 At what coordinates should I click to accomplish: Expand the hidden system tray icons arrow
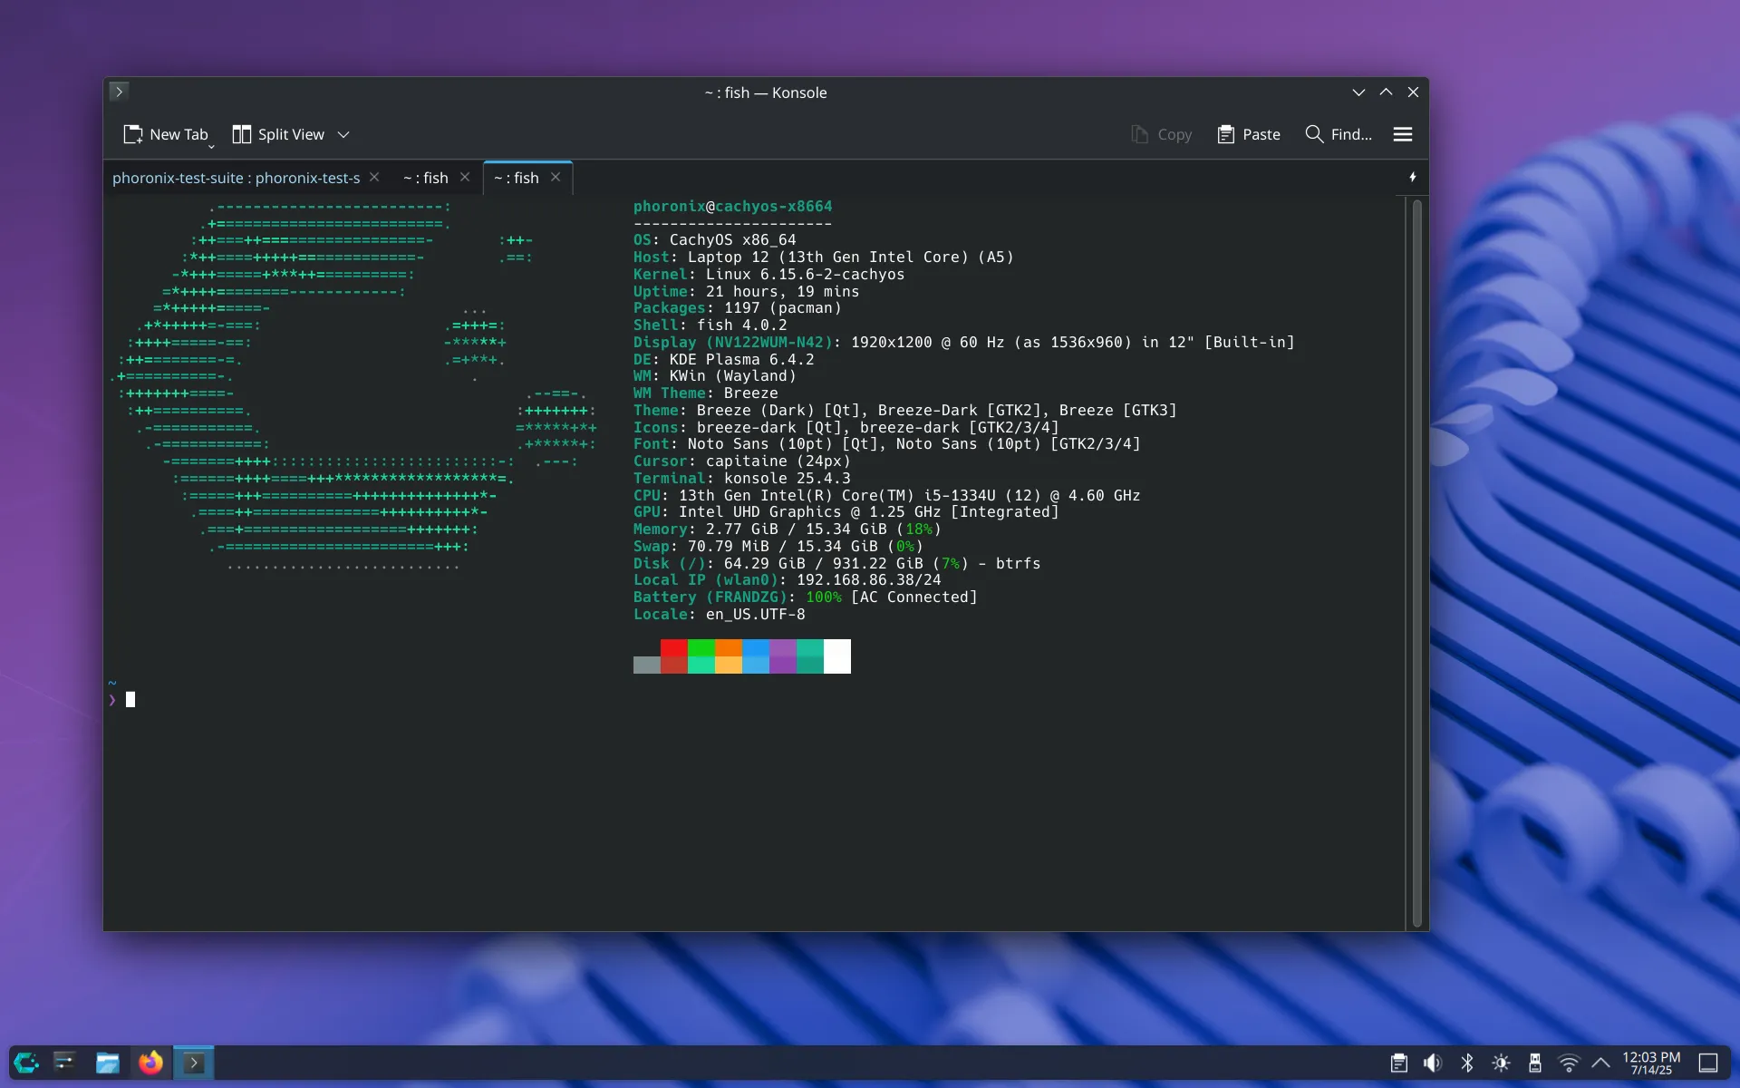(x=1600, y=1063)
